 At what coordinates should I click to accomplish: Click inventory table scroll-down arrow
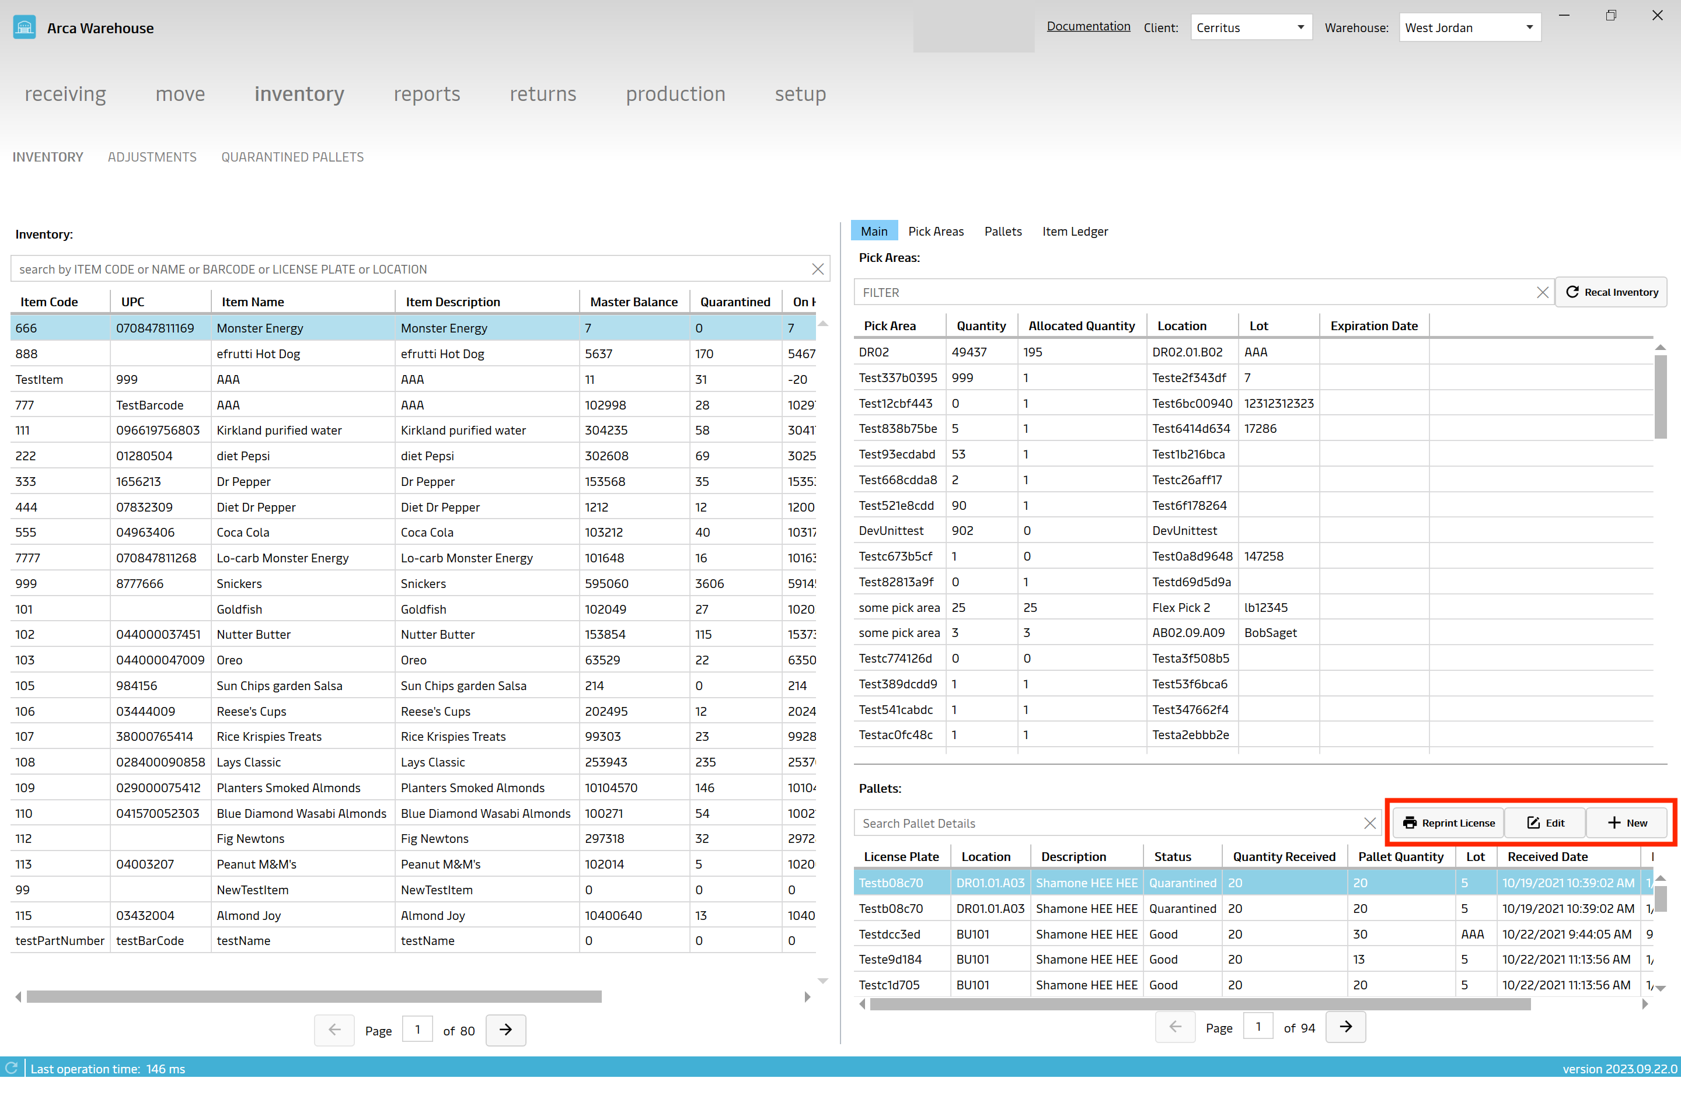coord(822,981)
